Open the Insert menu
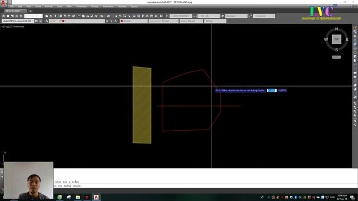The image size is (358, 201). click(38, 7)
